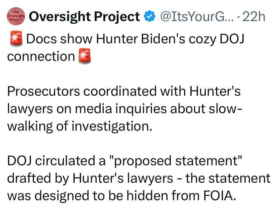Click the "Docs show Hunter Biden's cozy DOJ" line
This screenshot has width=276, height=208.
pyautogui.click(x=134, y=40)
